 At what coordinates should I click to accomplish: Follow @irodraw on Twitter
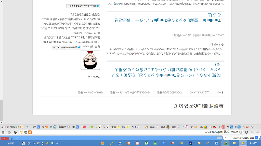tap(67, 47)
